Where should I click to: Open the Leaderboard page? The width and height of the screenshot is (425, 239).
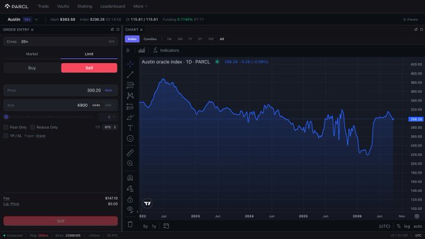(112, 6)
